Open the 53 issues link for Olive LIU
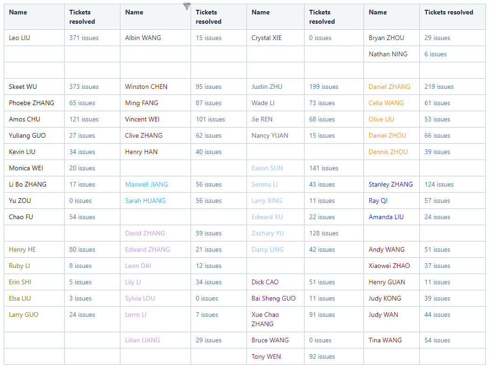Viewport: 490px width, 368px height. click(437, 119)
